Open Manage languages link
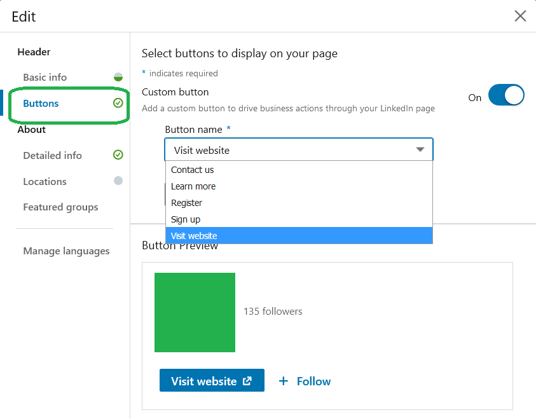 tap(66, 251)
